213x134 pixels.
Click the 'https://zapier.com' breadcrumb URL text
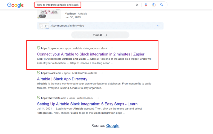52,48
